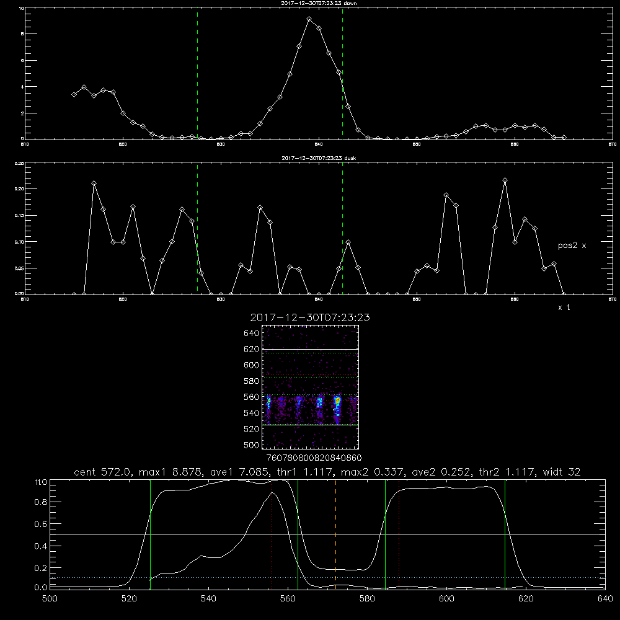Image resolution: width=620 pixels, height=620 pixels.
Task: Select the 'cent 572.0' value in the stats line
Action: (x=101, y=472)
